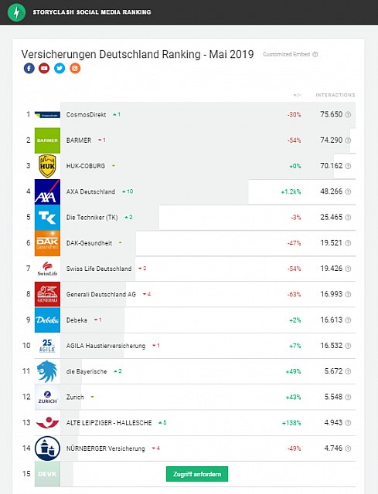378x494 pixels.
Task: Click die Bayerische lion logo
Action: (x=47, y=371)
